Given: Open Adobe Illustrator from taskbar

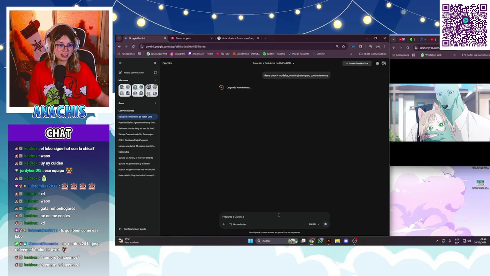Looking at the screenshot, I should pyautogui.click(x=328, y=241).
